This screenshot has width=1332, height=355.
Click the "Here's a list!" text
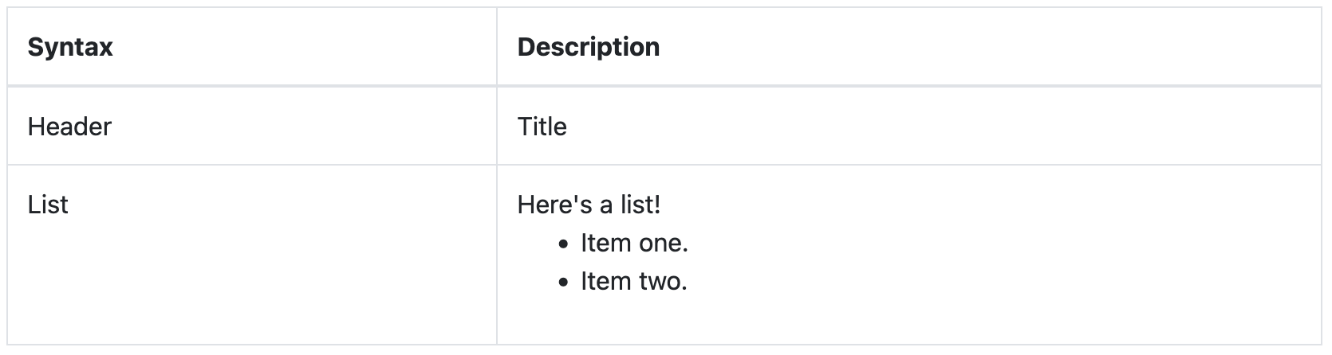pyautogui.click(x=589, y=205)
